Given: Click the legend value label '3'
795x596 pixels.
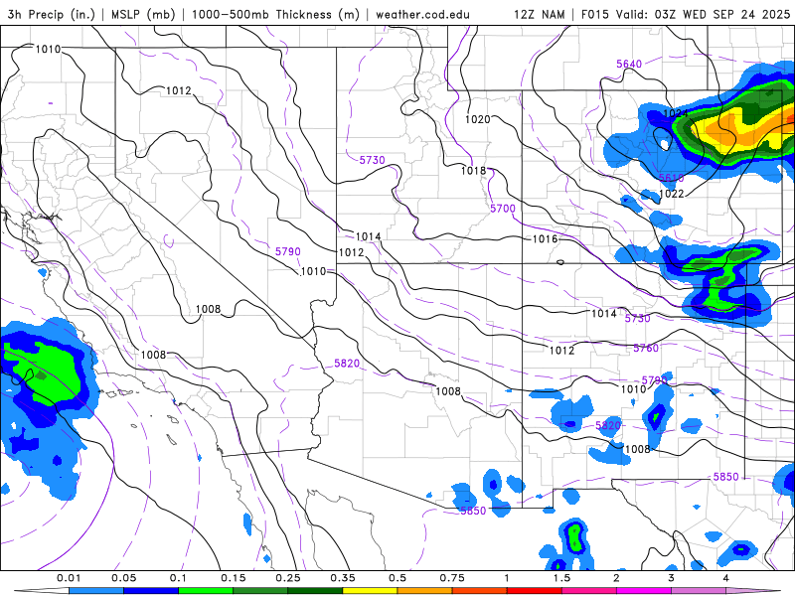Looking at the screenshot, I should click(x=671, y=578).
